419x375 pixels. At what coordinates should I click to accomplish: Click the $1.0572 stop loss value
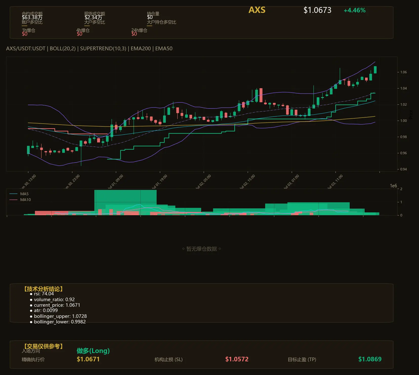pyautogui.click(x=237, y=359)
